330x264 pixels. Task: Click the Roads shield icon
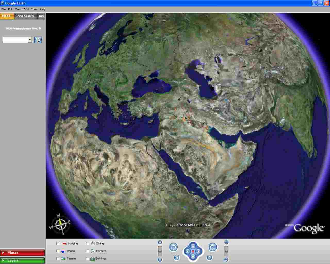point(63,251)
